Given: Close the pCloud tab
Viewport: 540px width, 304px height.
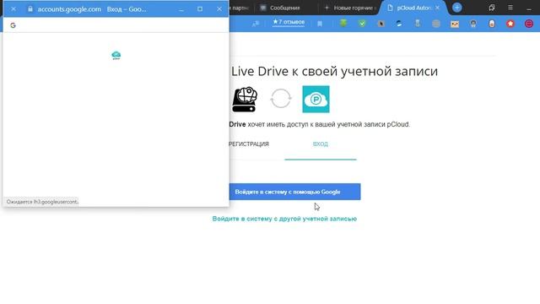Looking at the screenshot, I should pyautogui.click(x=437, y=8).
